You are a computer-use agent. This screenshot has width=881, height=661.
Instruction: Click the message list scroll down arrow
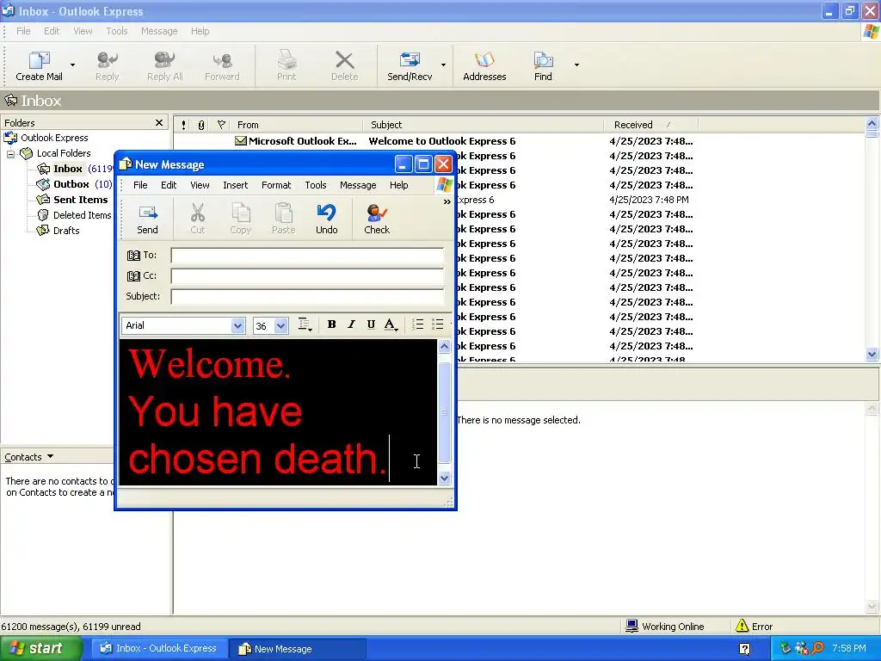pos(872,354)
